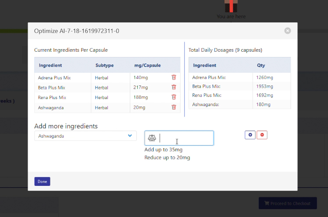328x217 pixels.
Task: Click the red minus reduce-ingredient button
Action: tap(262, 135)
